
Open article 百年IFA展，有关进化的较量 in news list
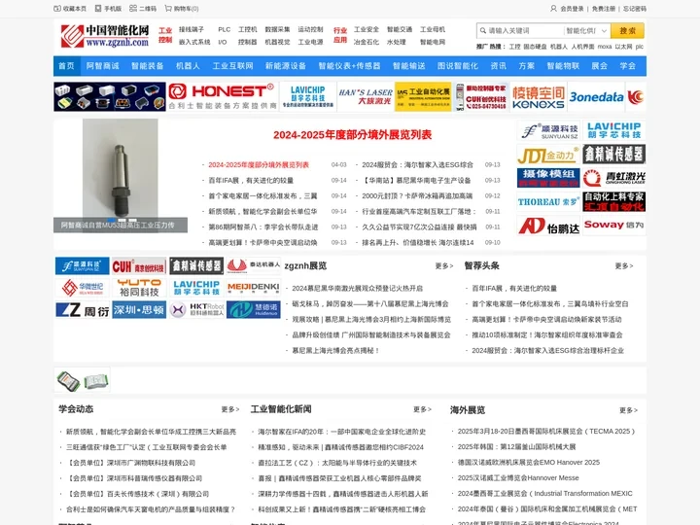coord(251,181)
